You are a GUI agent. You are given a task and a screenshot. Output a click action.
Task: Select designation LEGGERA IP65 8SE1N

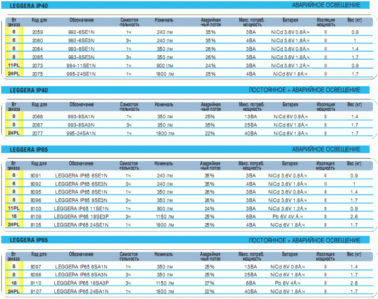tap(81, 192)
